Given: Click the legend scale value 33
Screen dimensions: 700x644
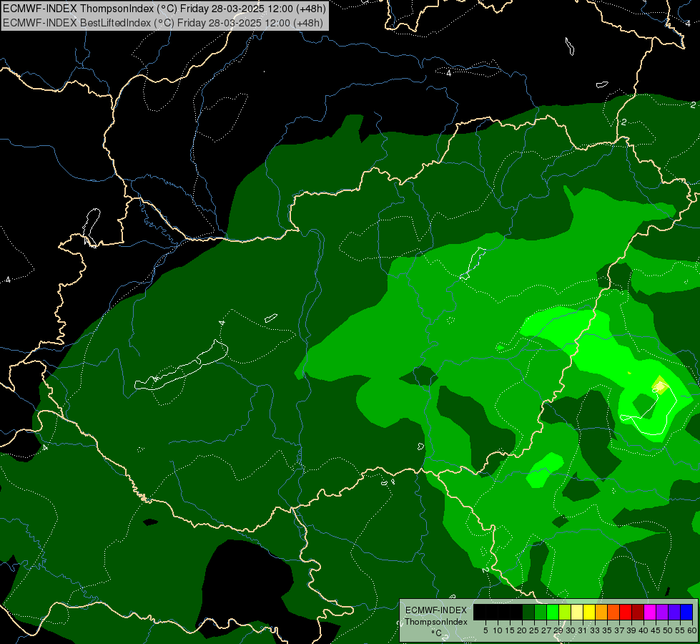Looking at the screenshot, I should tap(595, 630).
